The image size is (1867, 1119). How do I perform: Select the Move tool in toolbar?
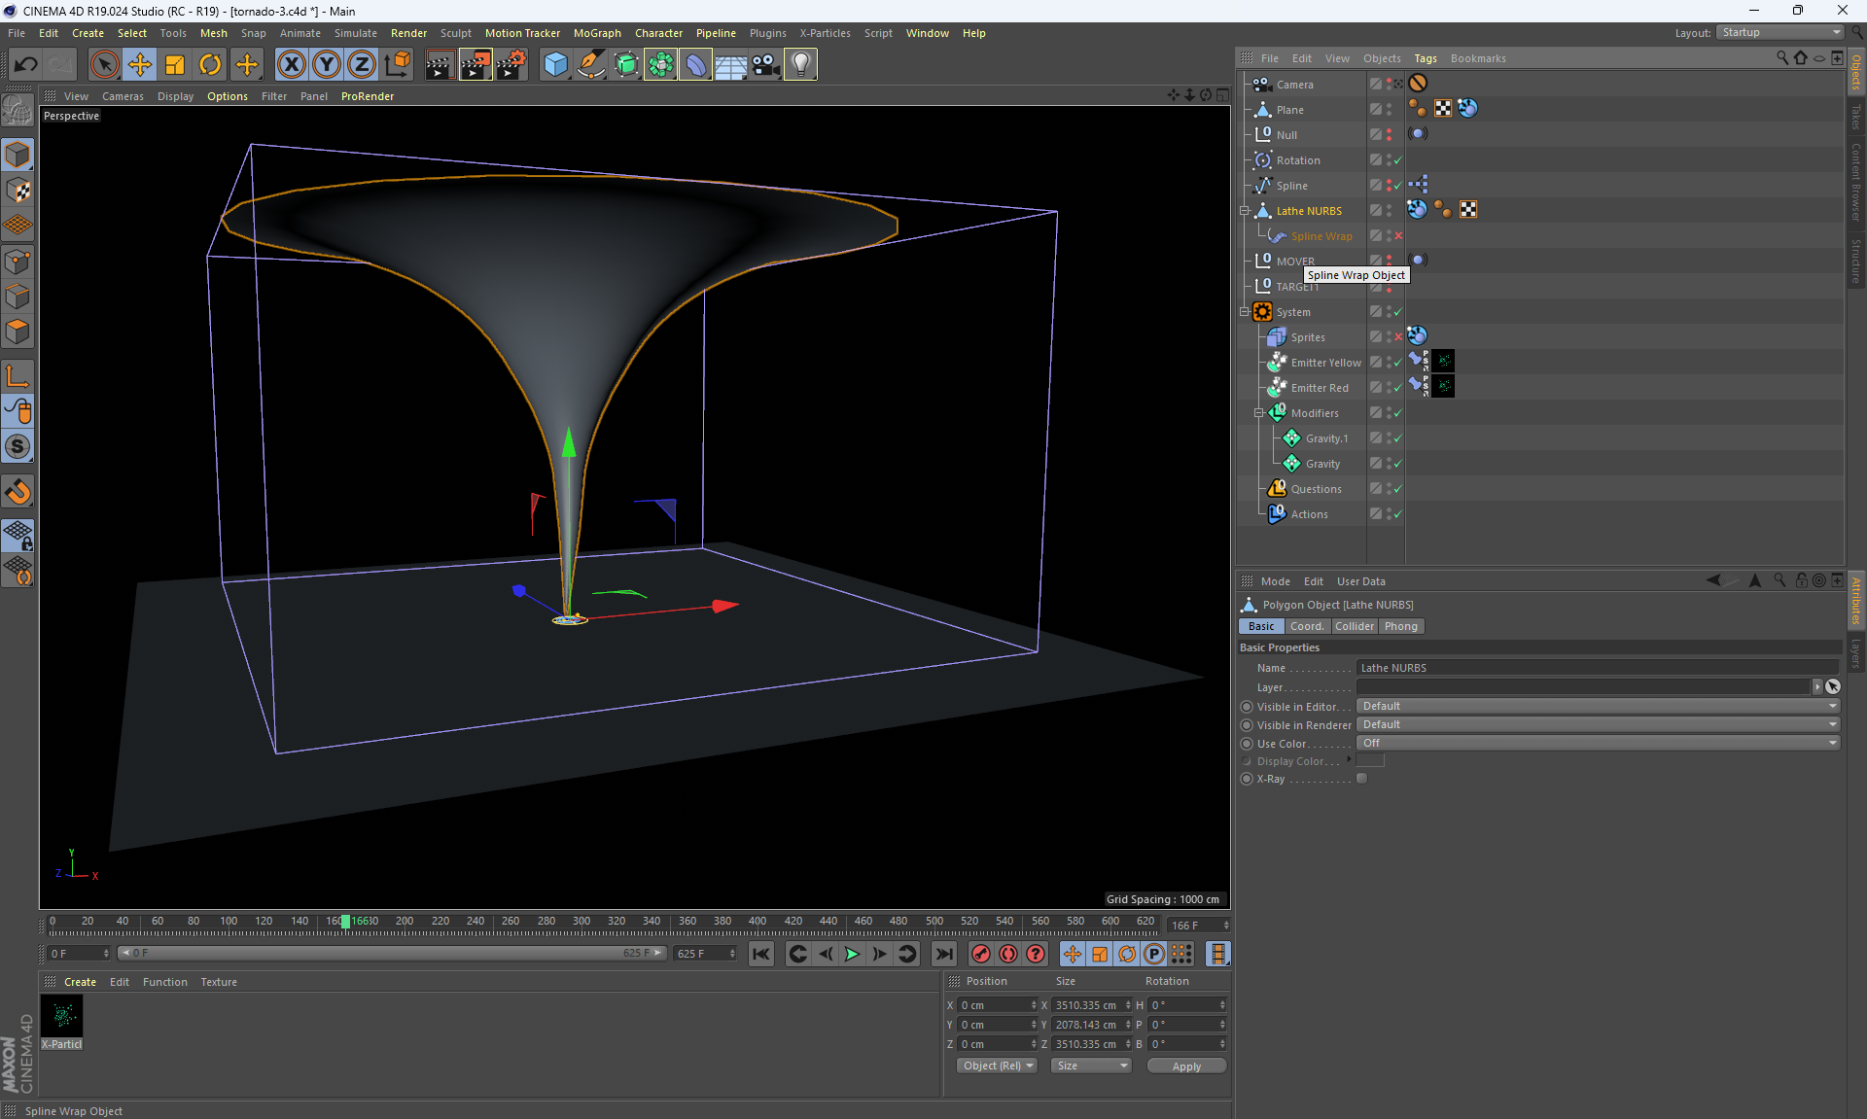click(140, 65)
